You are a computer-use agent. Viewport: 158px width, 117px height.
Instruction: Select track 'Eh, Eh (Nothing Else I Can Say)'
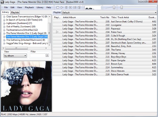coord(105,39)
